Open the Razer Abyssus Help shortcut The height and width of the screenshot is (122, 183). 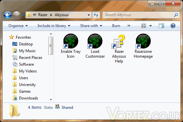119,49
